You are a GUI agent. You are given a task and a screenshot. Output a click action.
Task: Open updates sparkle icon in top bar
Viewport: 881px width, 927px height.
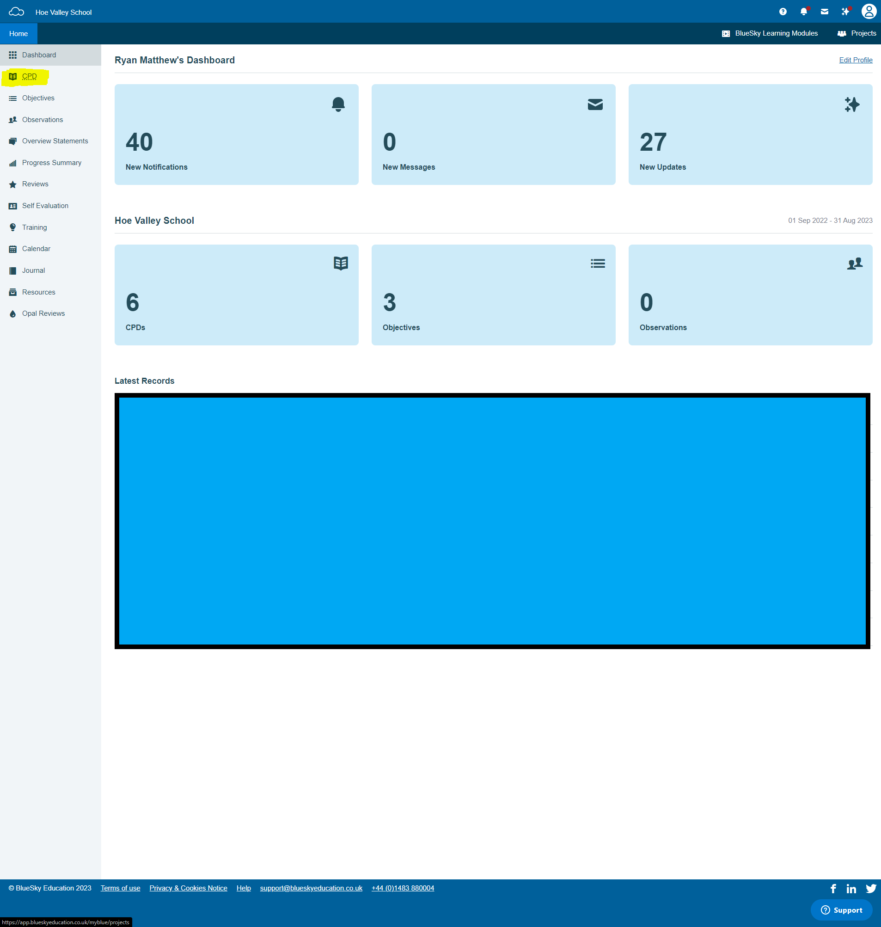(846, 12)
